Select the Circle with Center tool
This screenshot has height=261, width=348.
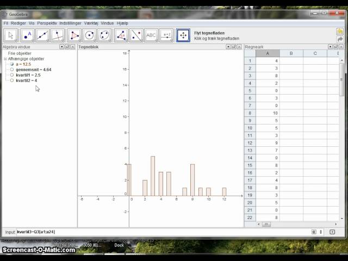coord(89,35)
